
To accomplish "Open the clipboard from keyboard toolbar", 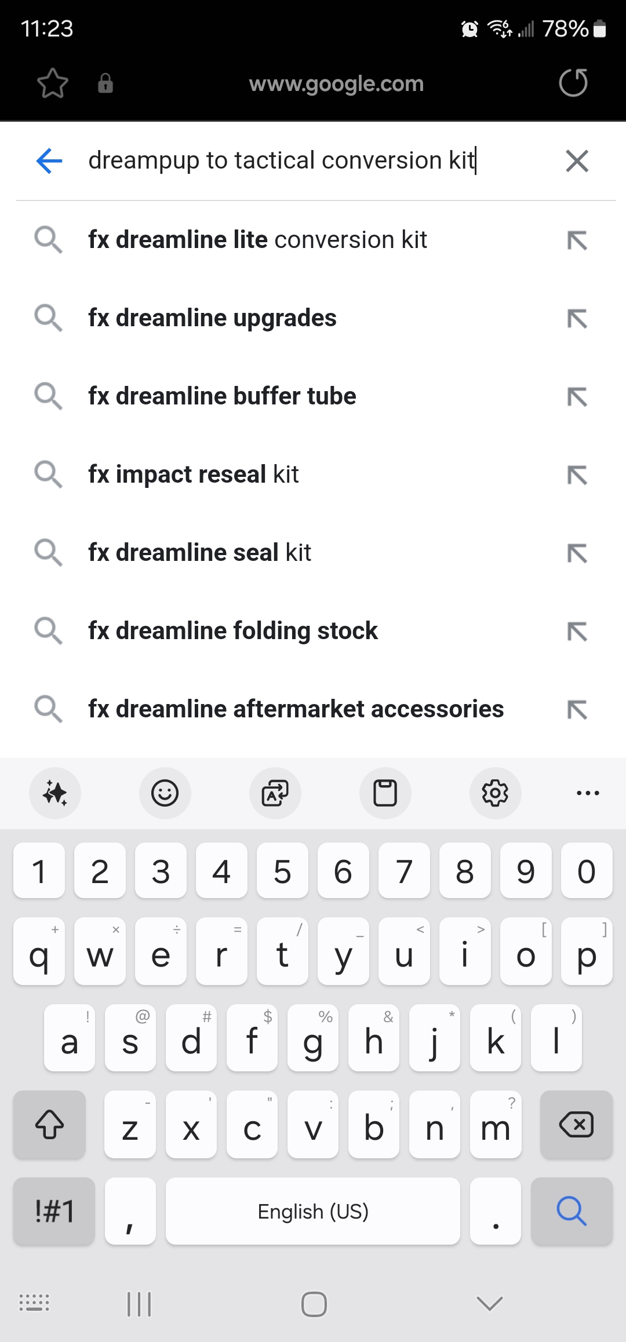I will (385, 793).
